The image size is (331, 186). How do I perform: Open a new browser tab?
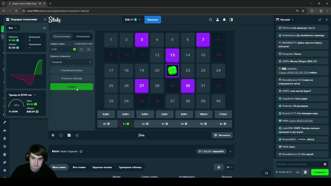pos(50,4)
